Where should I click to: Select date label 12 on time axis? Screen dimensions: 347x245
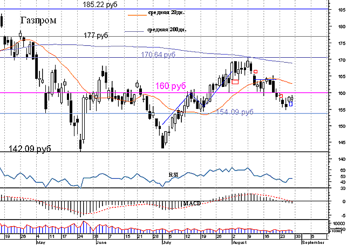[x=188, y=236]
